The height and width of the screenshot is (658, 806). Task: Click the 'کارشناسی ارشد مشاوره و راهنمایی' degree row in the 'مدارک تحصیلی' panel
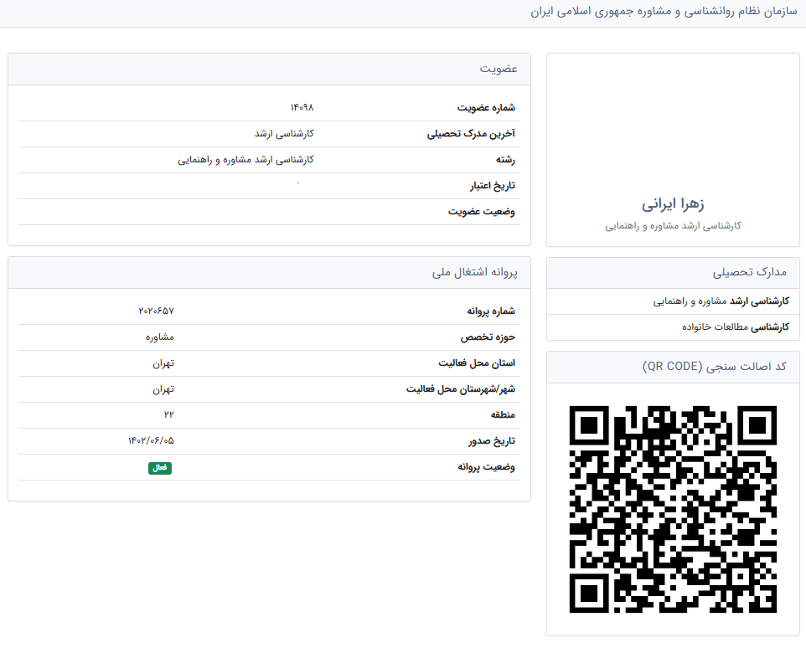[673, 301]
